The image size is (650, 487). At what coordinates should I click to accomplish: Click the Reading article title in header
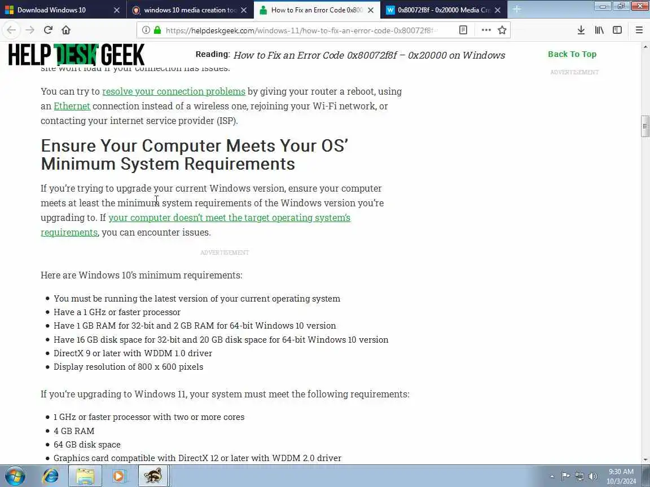(x=369, y=55)
